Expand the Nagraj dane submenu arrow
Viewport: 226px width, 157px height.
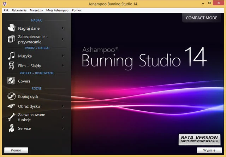tap(63, 28)
